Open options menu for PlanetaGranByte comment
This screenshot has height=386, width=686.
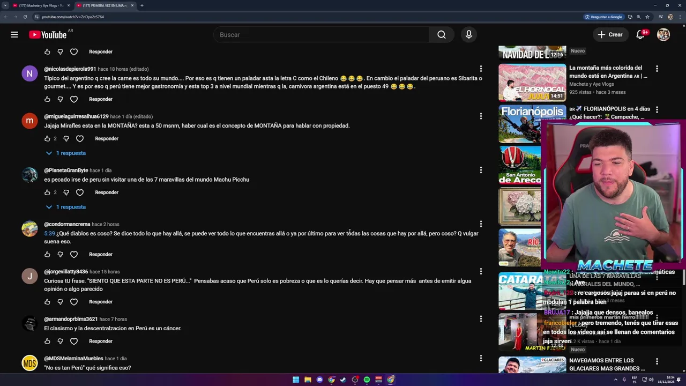[481, 170]
